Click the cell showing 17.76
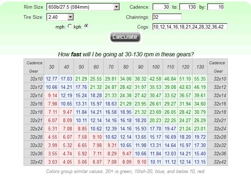Image resolution: width=251 pixels, height=177 pixels. pos(81,87)
